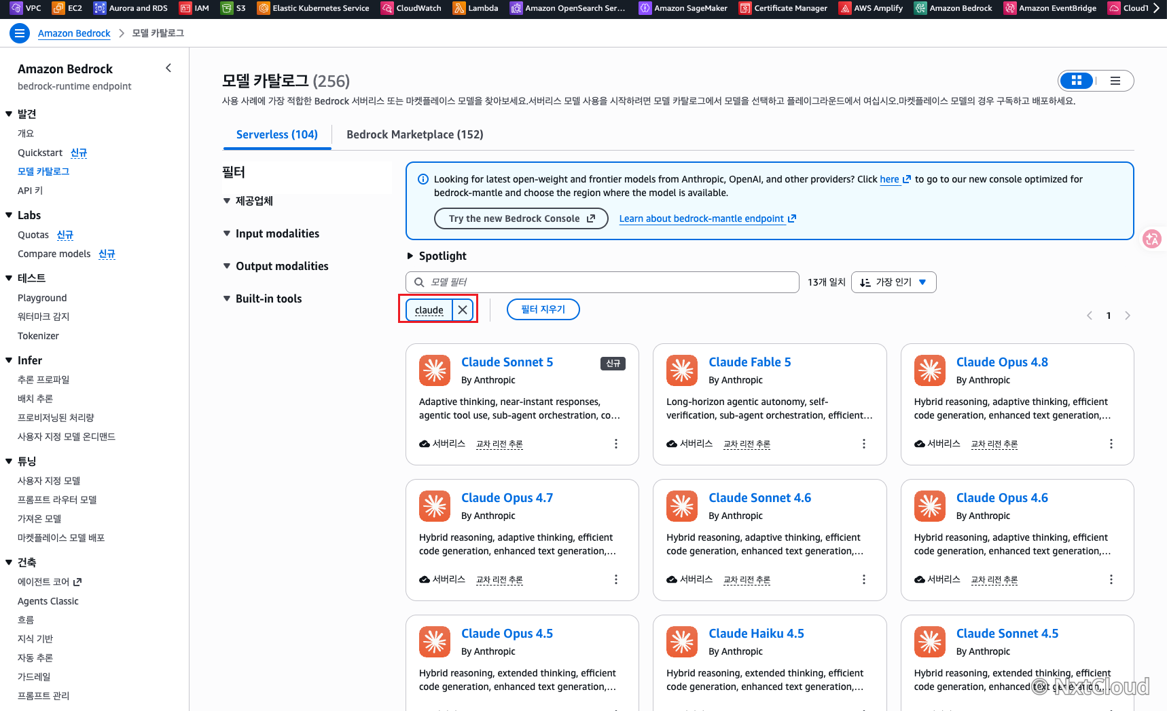This screenshot has width=1167, height=711.
Task: Open Learn about bedrock-mantle endpoint link
Action: (707, 218)
